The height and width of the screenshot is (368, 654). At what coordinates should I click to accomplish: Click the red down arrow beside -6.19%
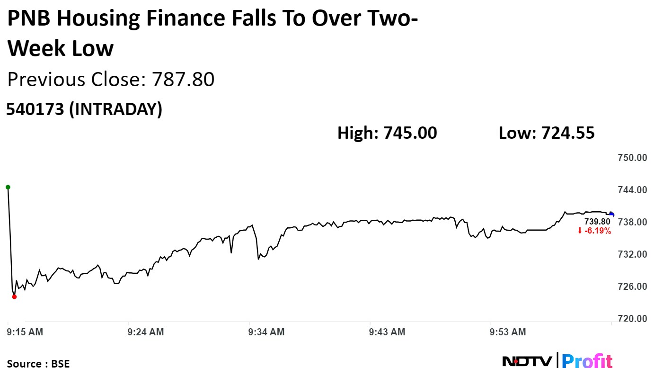[579, 231]
